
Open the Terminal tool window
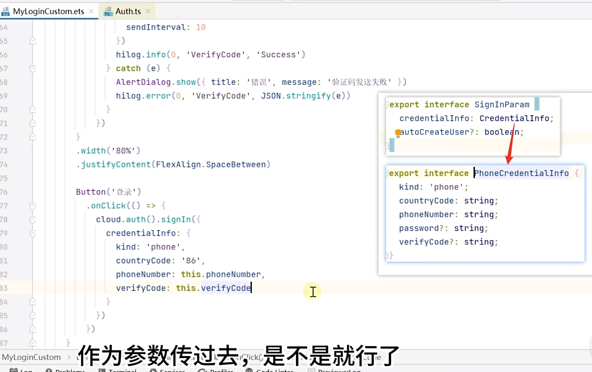118,370
